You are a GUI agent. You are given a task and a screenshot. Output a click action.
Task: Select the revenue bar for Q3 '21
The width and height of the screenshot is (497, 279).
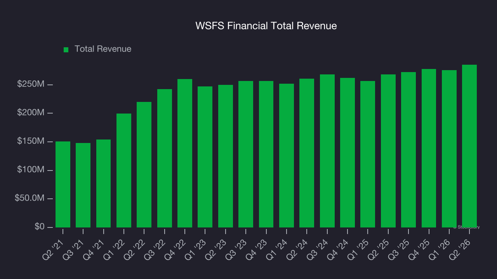83,185
